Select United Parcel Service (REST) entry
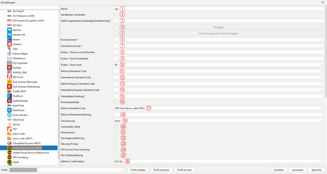The height and width of the screenshot is (174, 327). 27,148
